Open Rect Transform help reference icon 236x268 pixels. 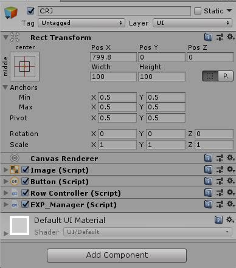click(208, 37)
